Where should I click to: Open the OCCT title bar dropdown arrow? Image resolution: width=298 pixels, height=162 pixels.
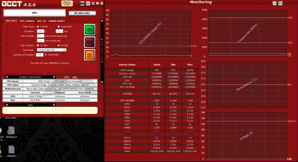click(x=93, y=3)
